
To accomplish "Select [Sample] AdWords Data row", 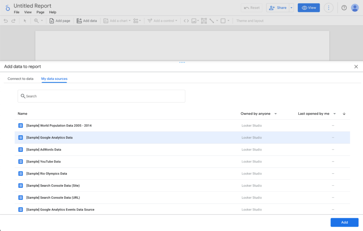I will [x=182, y=150].
